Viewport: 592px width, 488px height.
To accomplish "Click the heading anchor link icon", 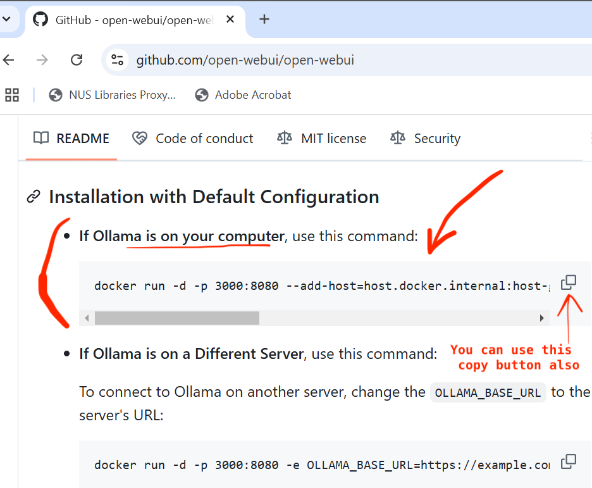I will tap(34, 197).
